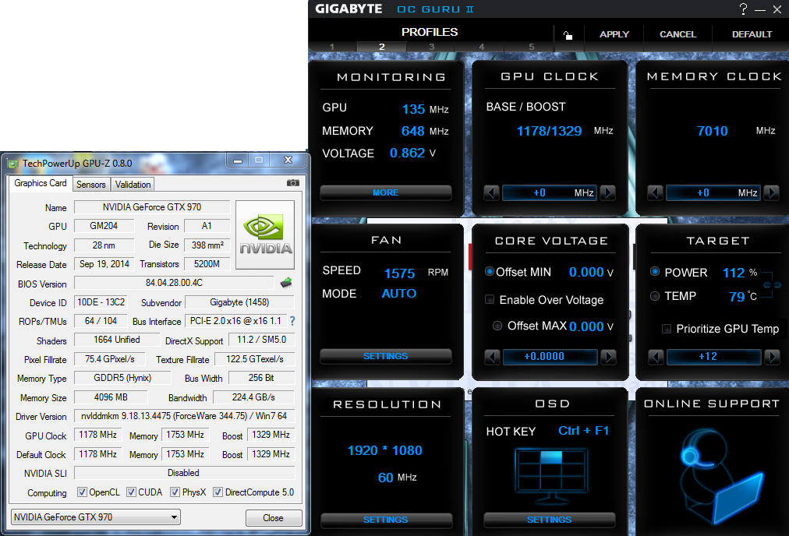Click the DEFAULT button

tap(752, 34)
